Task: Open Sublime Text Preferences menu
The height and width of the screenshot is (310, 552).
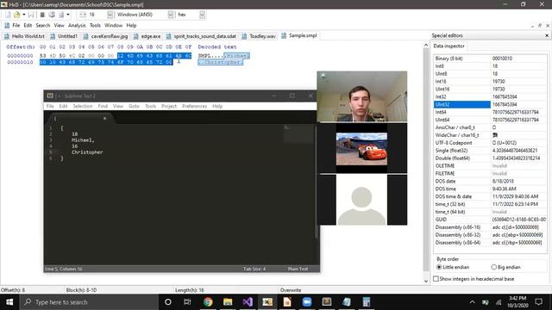Action: click(x=194, y=106)
